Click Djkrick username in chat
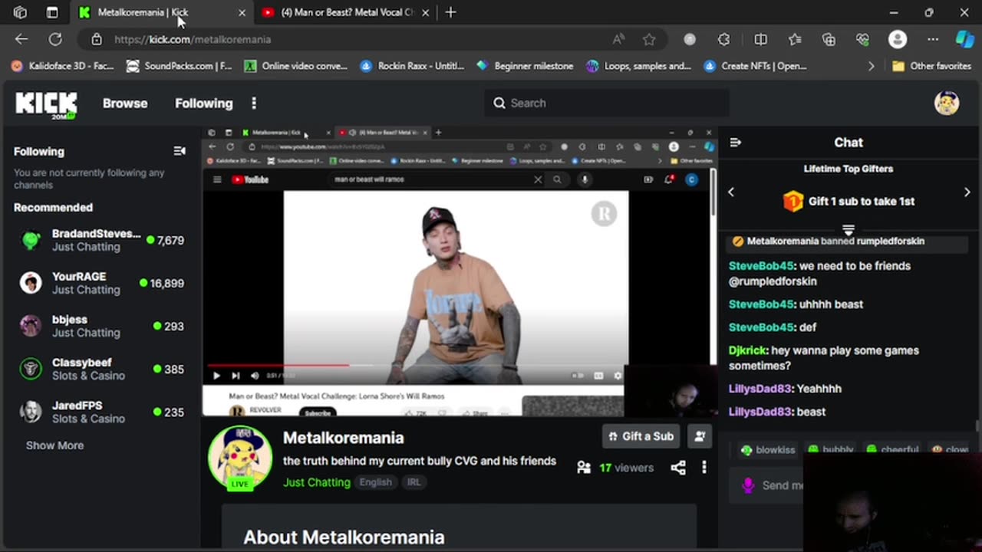This screenshot has width=982, height=552. [747, 350]
